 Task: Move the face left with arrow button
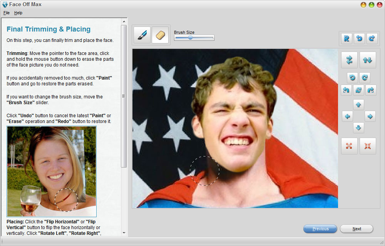point(347,116)
